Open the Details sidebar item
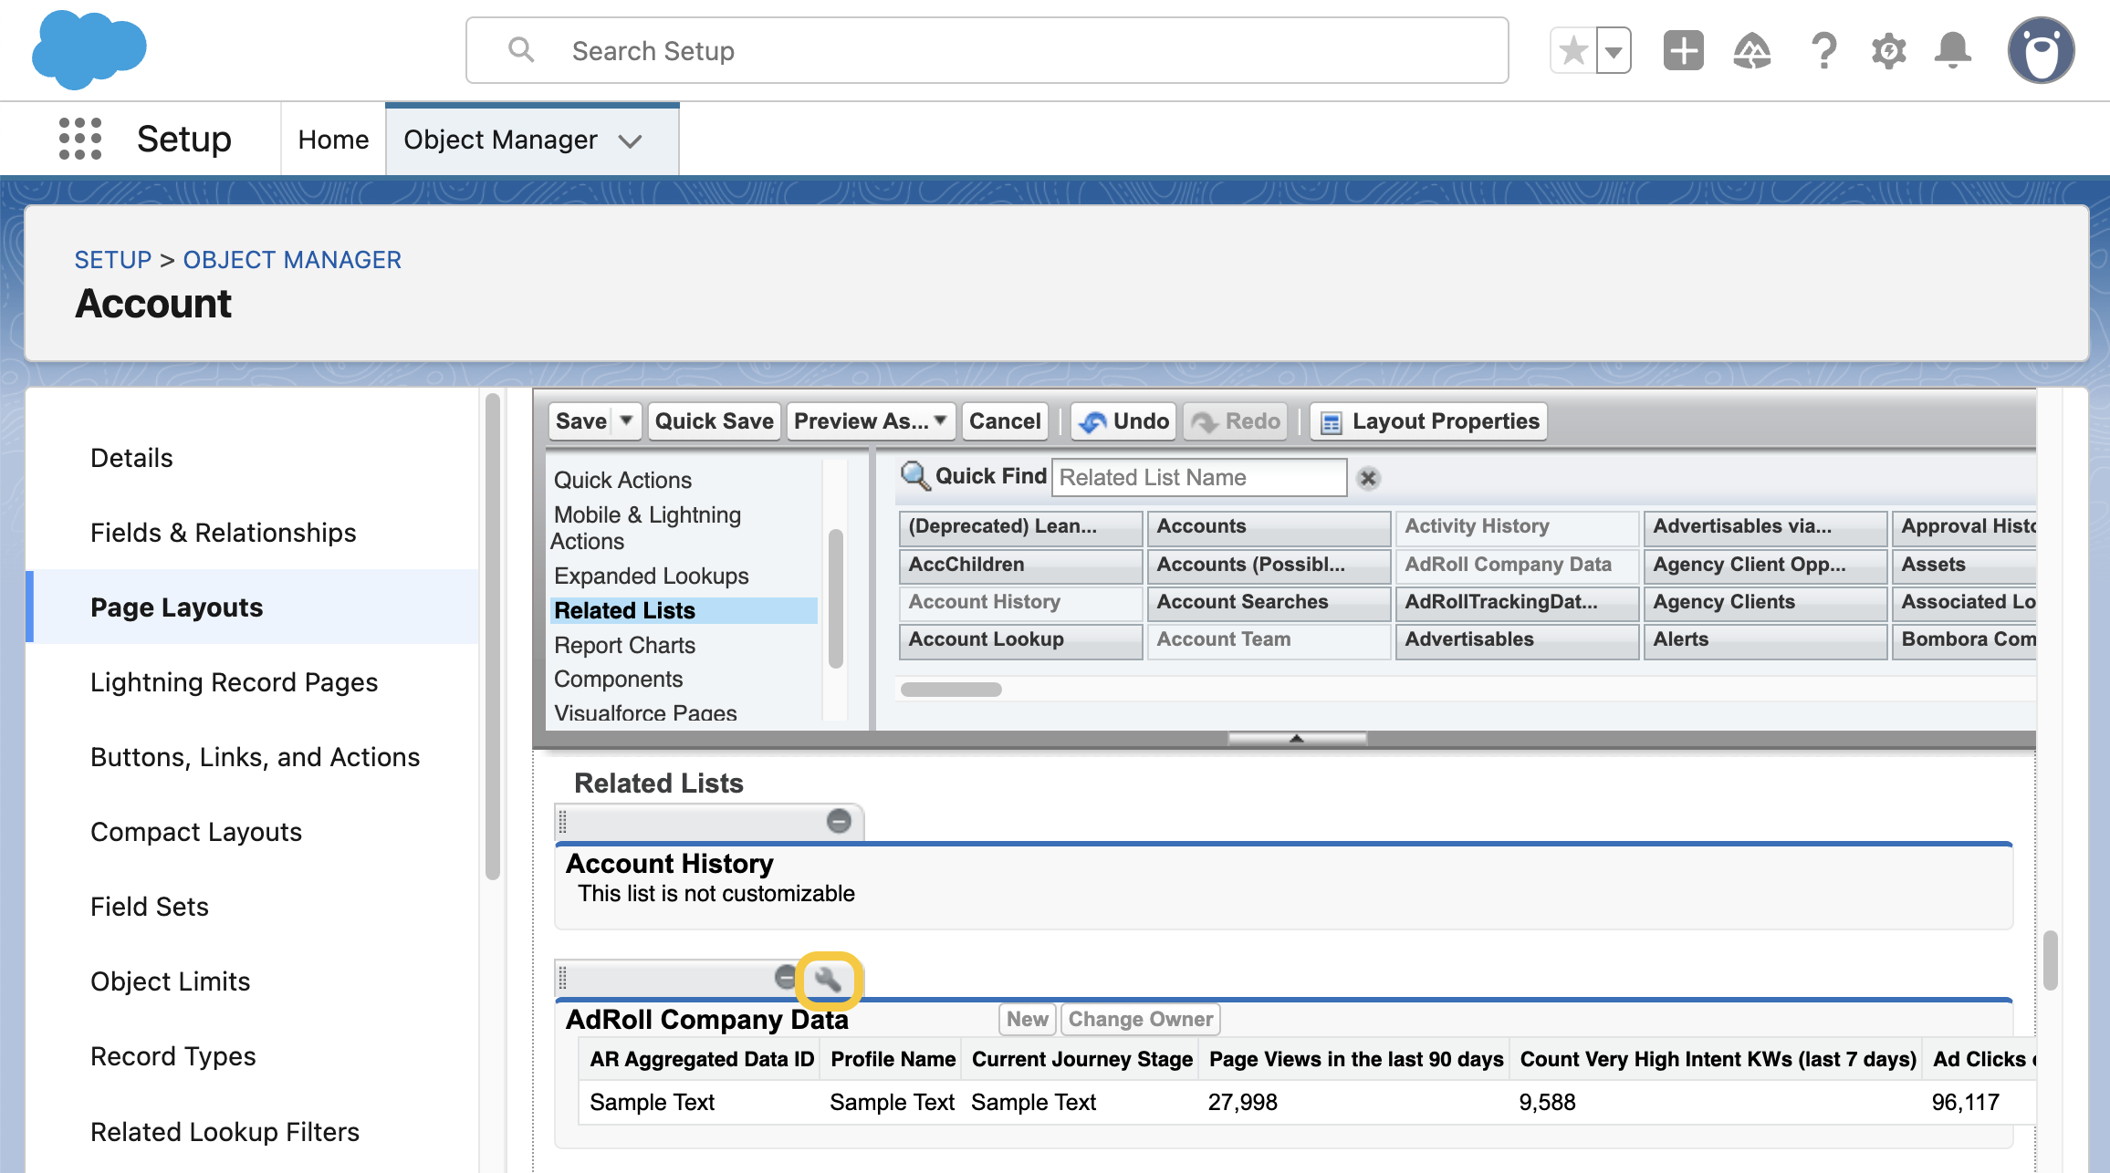This screenshot has width=2110, height=1173. tap(252, 458)
